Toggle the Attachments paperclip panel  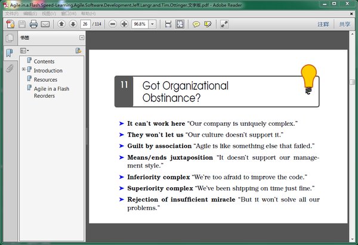pyautogui.click(x=10, y=68)
